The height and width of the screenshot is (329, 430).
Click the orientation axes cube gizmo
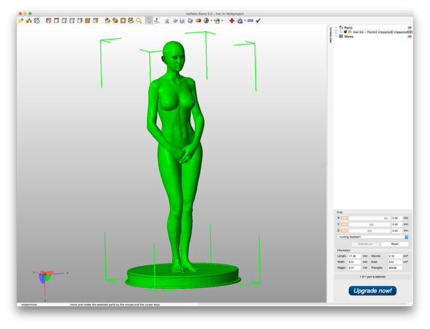[x=46, y=277]
